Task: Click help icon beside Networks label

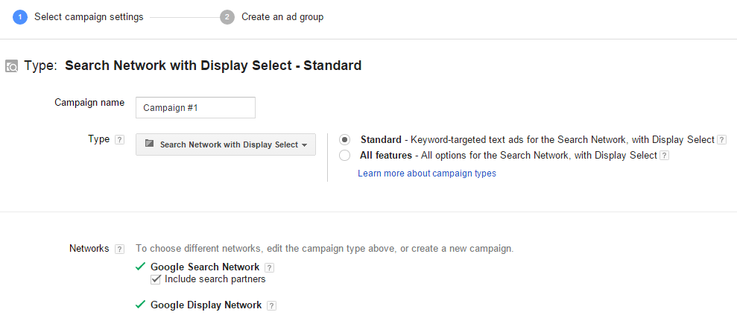Action: [x=120, y=249]
